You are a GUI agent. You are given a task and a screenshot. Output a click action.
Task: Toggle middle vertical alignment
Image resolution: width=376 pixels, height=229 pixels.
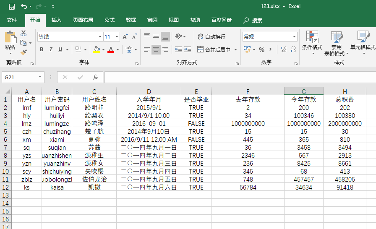point(156,36)
